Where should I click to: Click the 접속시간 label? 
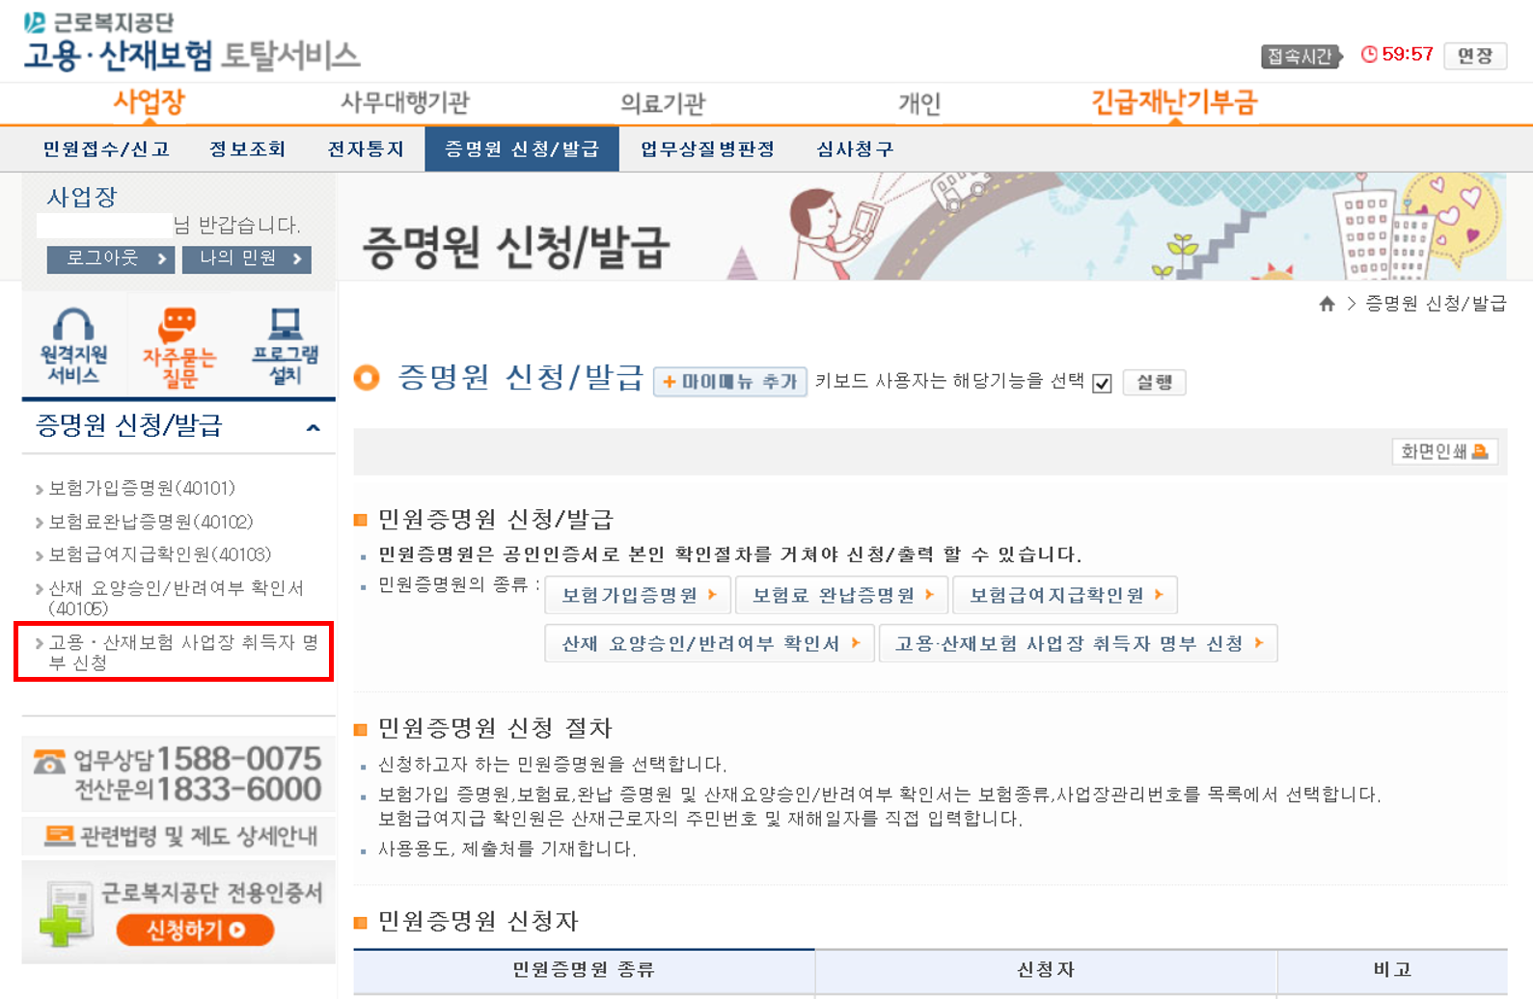click(x=1300, y=56)
